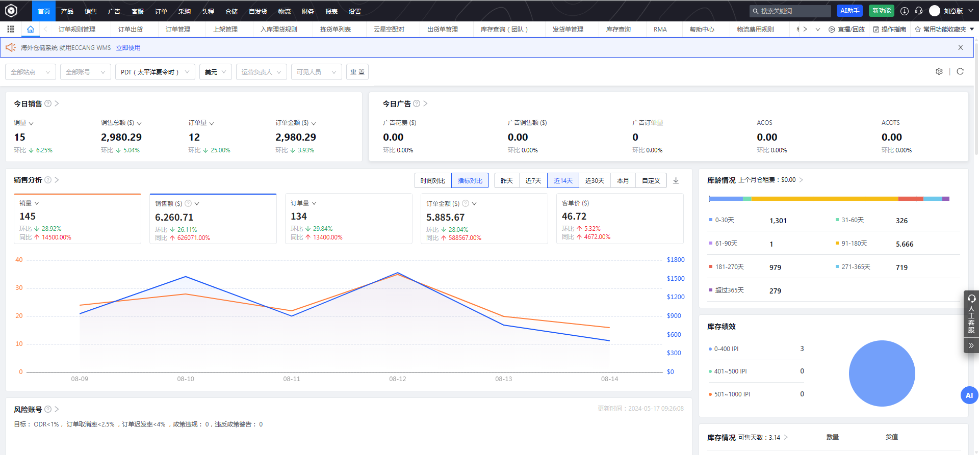The image size is (979, 455).
Task: Expand tab list dropdown chevron
Action: click(x=818, y=30)
